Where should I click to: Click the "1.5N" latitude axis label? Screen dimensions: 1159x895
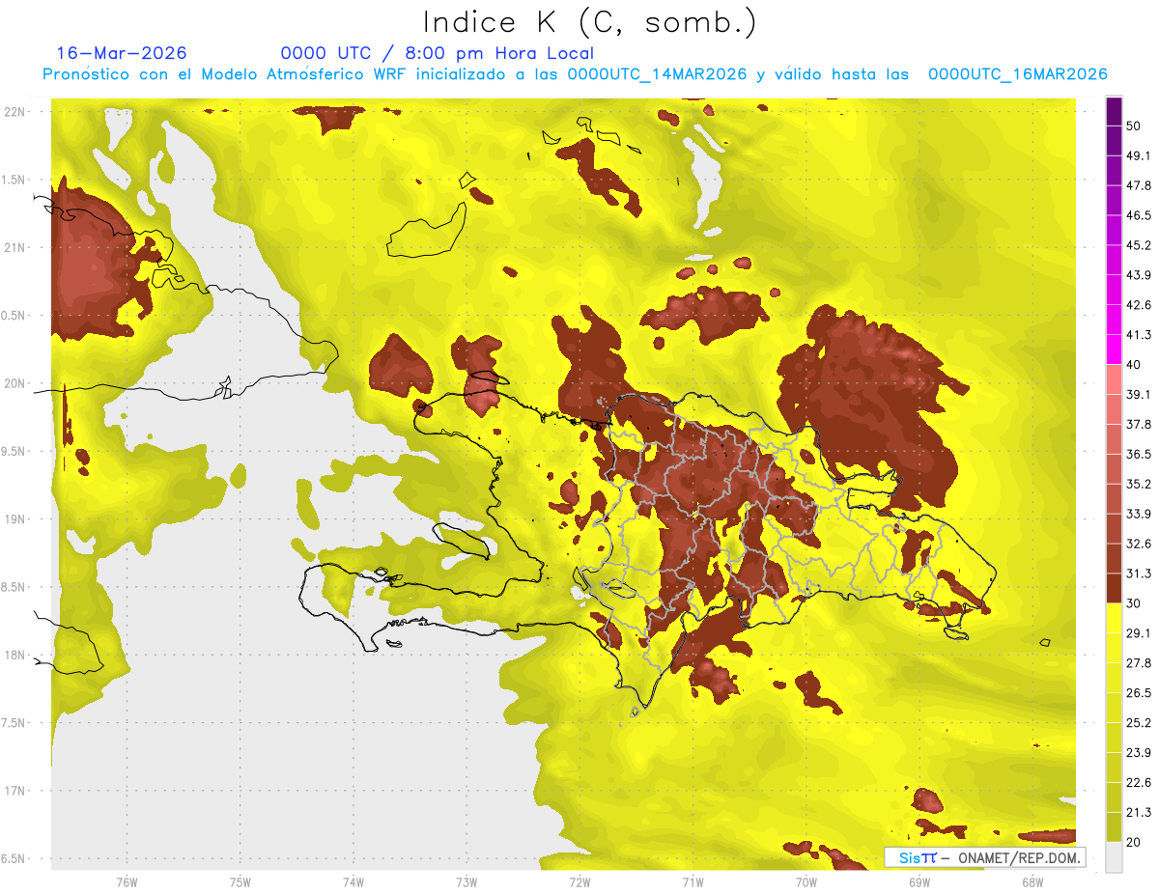coord(13,180)
